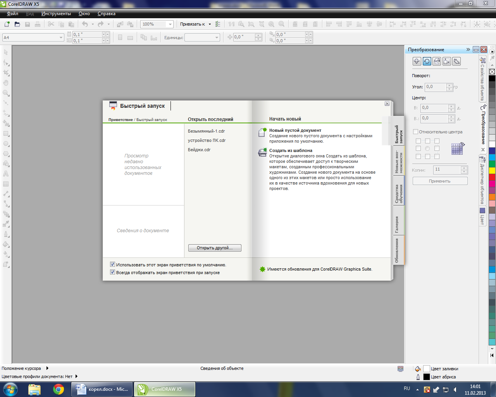Viewport: 496px width, 397px height.
Task: Click the New document toolbar icon
Action: coord(7,24)
